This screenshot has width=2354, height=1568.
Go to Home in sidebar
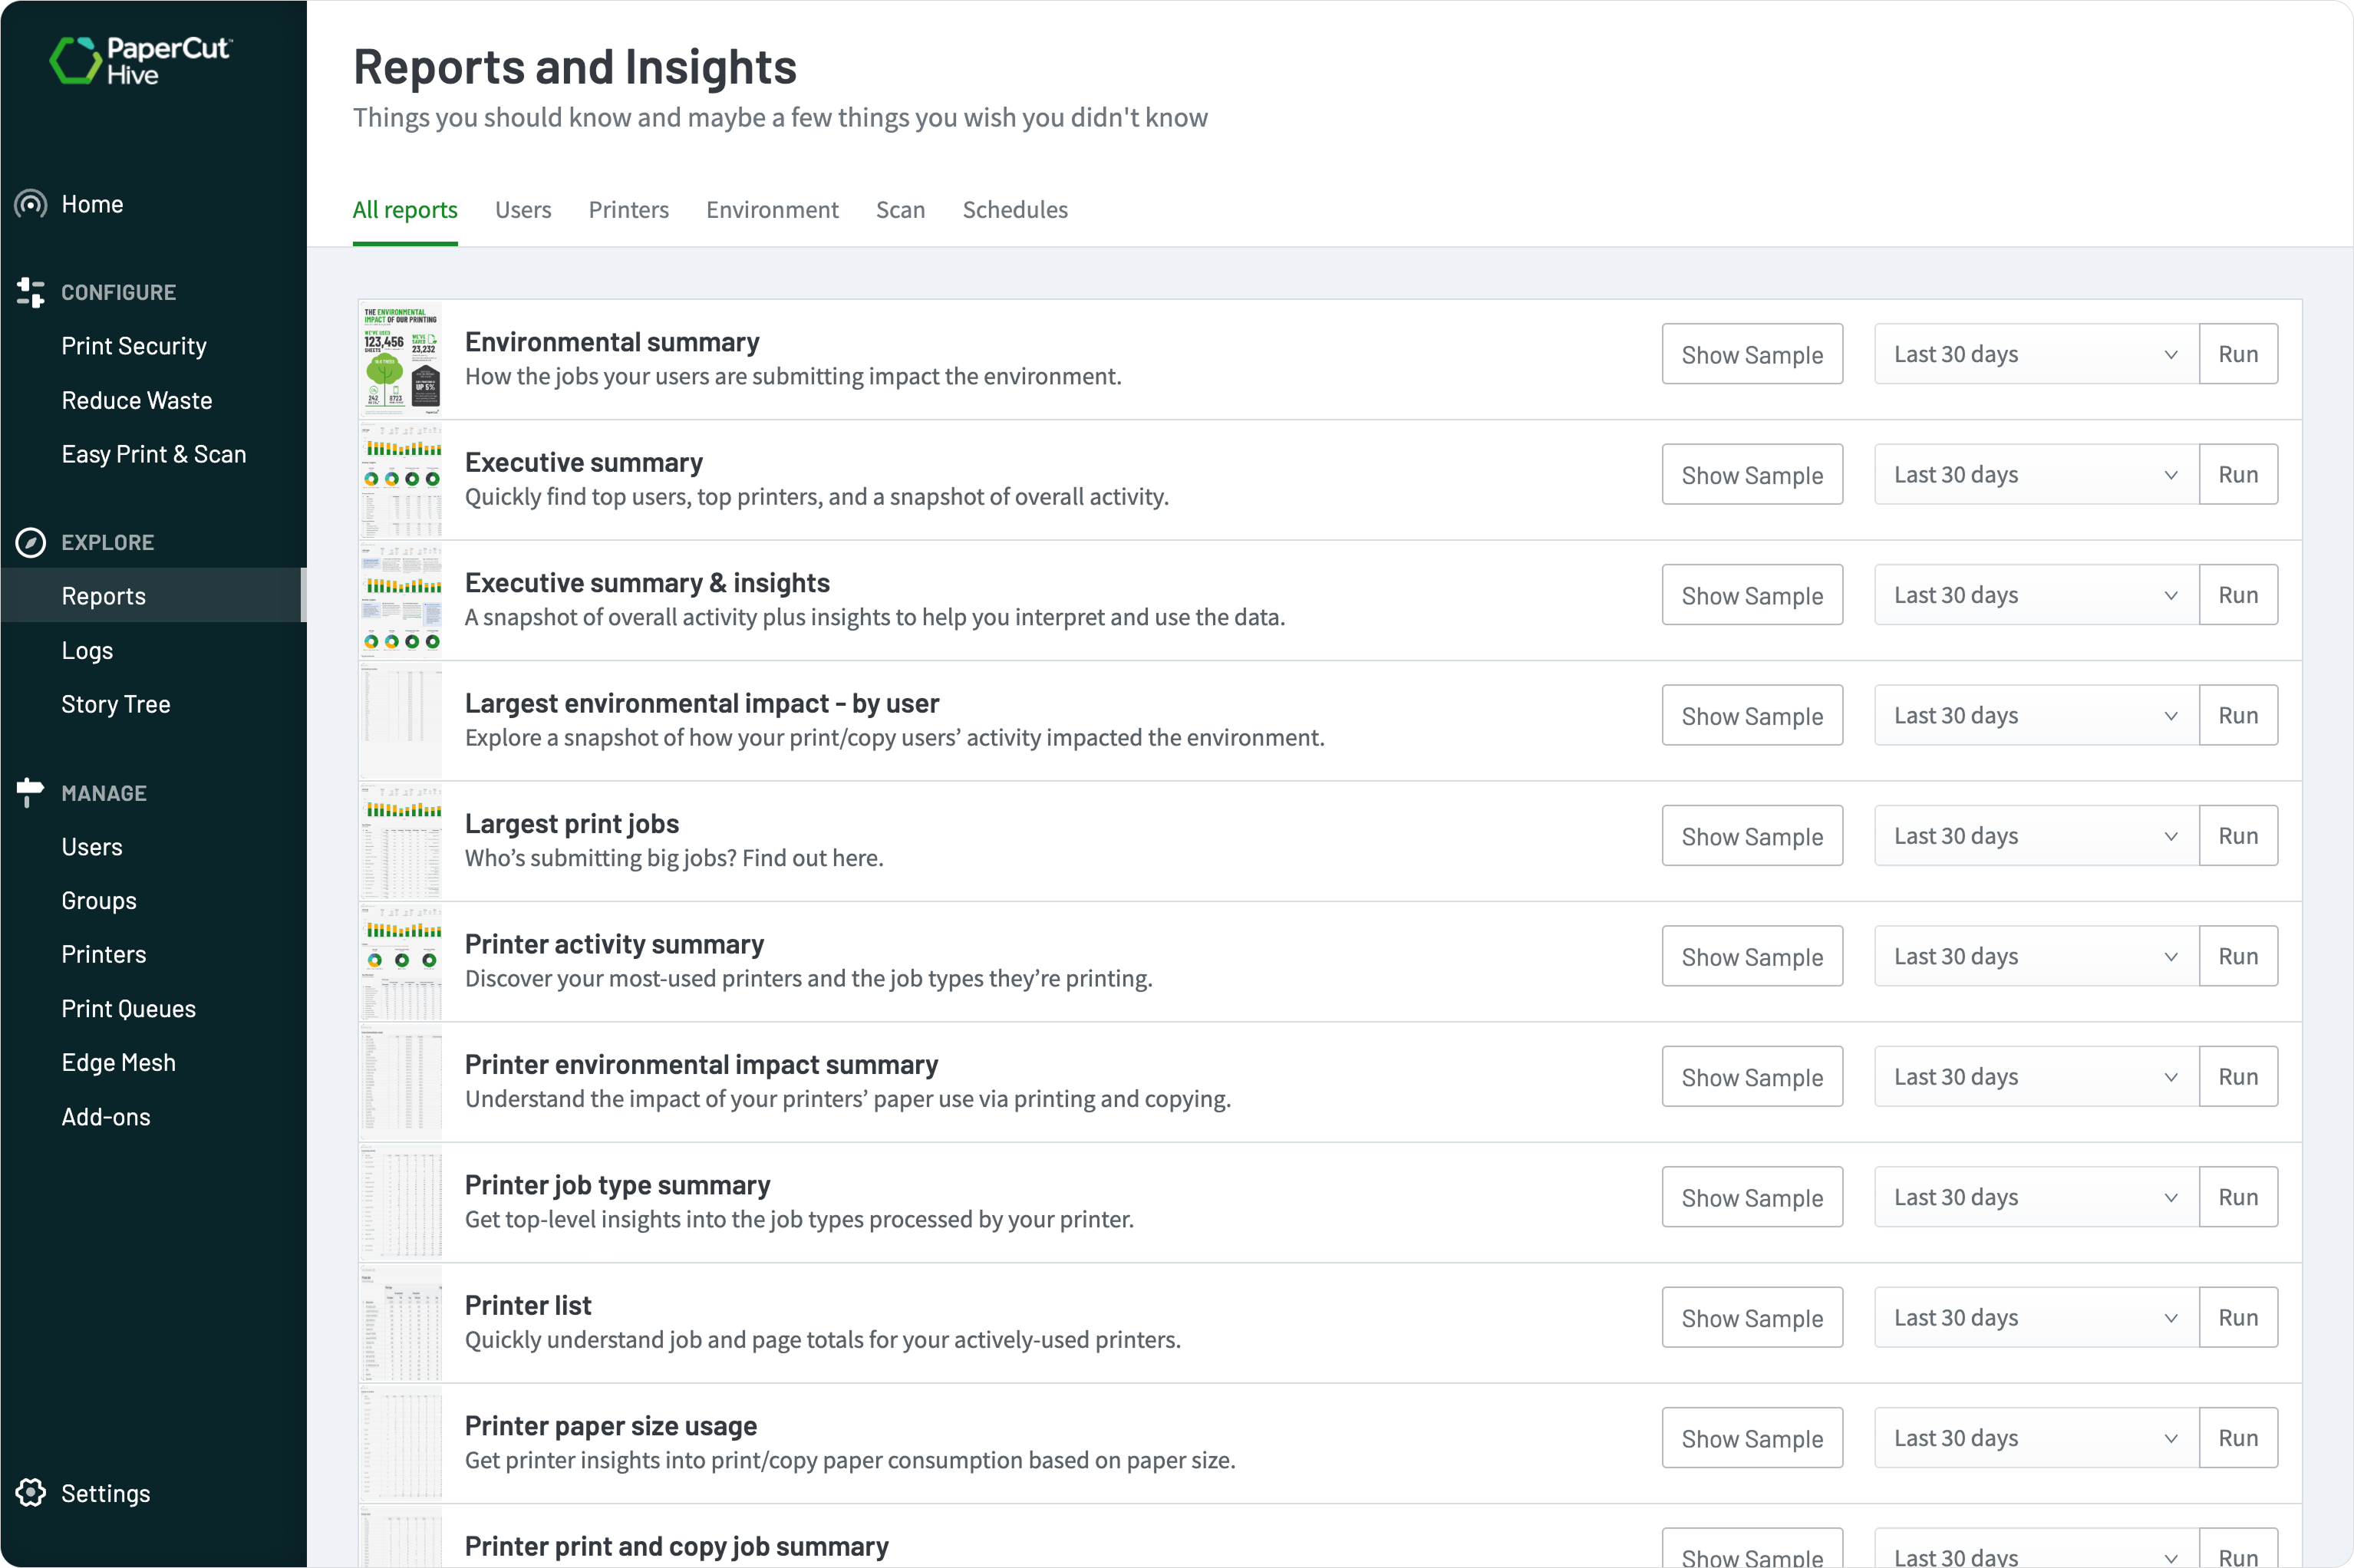(92, 204)
